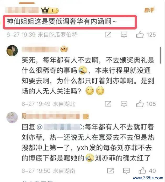This screenshot has height=182, width=165.
Task: Share the 6-27 19:49 Hubei comment
Action: point(108,104)
